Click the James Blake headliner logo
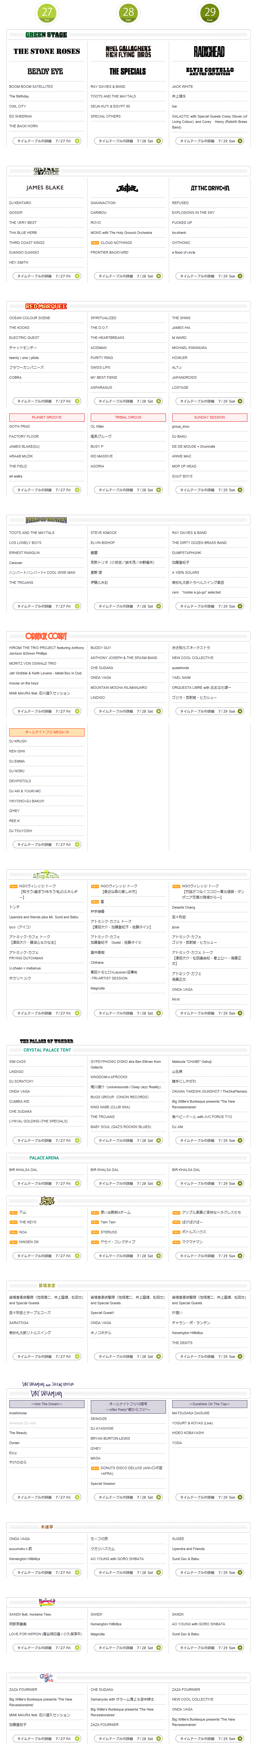258x1746 pixels. (45, 188)
